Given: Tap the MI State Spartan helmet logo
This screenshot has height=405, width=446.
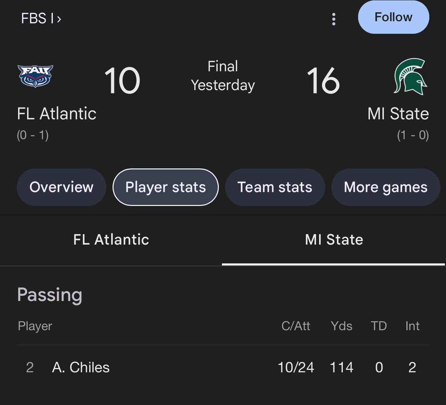Looking at the screenshot, I should pyautogui.click(x=410, y=76).
